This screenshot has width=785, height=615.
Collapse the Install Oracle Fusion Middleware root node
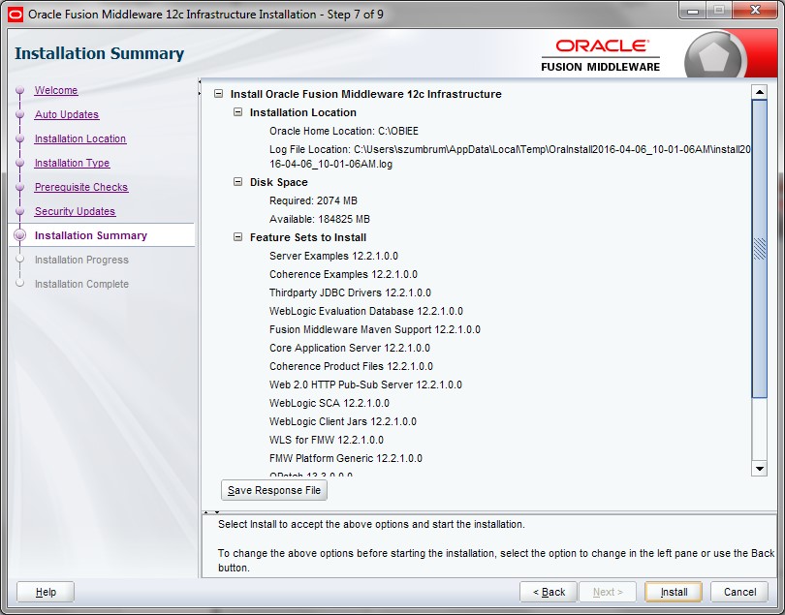click(x=219, y=94)
